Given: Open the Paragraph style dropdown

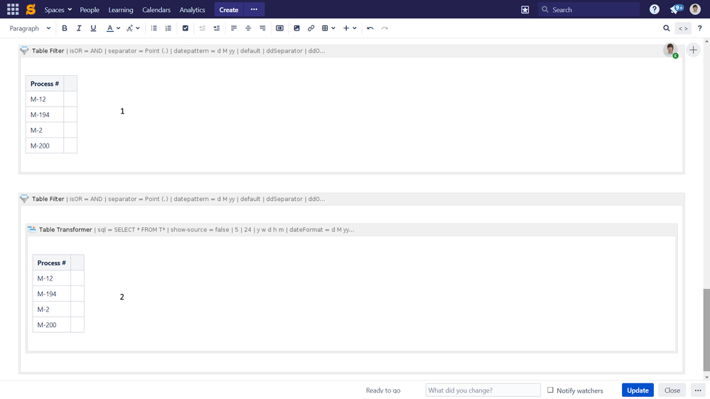Looking at the screenshot, I should (x=30, y=28).
